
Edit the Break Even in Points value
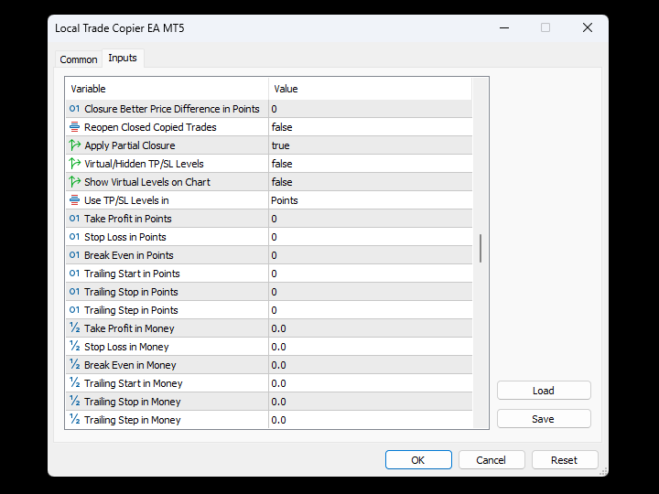[x=371, y=255]
